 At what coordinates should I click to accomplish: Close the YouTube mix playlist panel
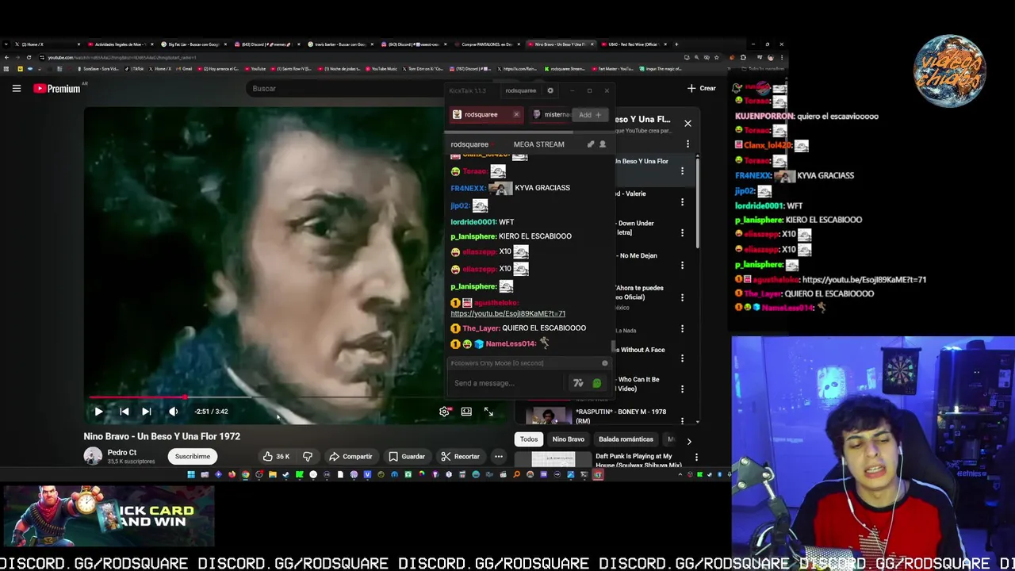[688, 124]
